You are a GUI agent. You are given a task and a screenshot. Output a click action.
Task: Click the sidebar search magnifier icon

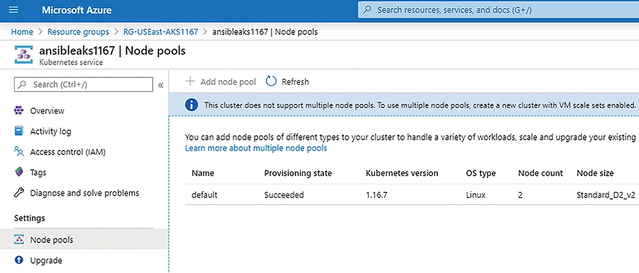coord(23,85)
